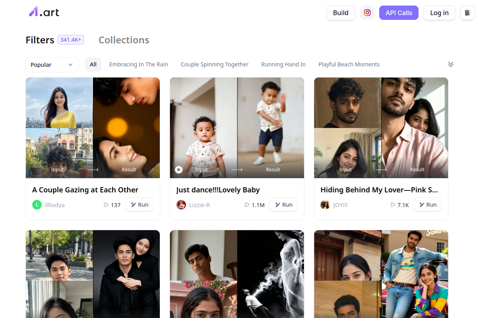Select the All category tag
477x318 pixels.
pos(93,64)
